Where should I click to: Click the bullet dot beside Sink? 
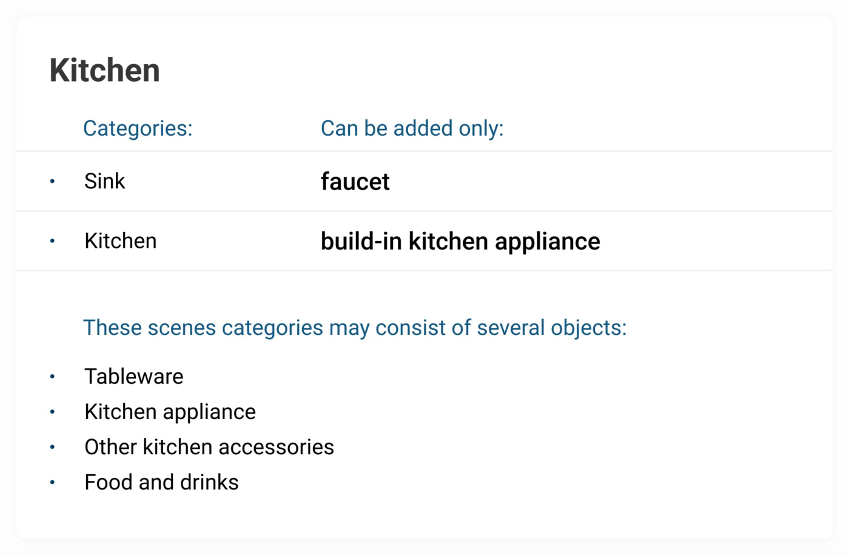click(52, 181)
